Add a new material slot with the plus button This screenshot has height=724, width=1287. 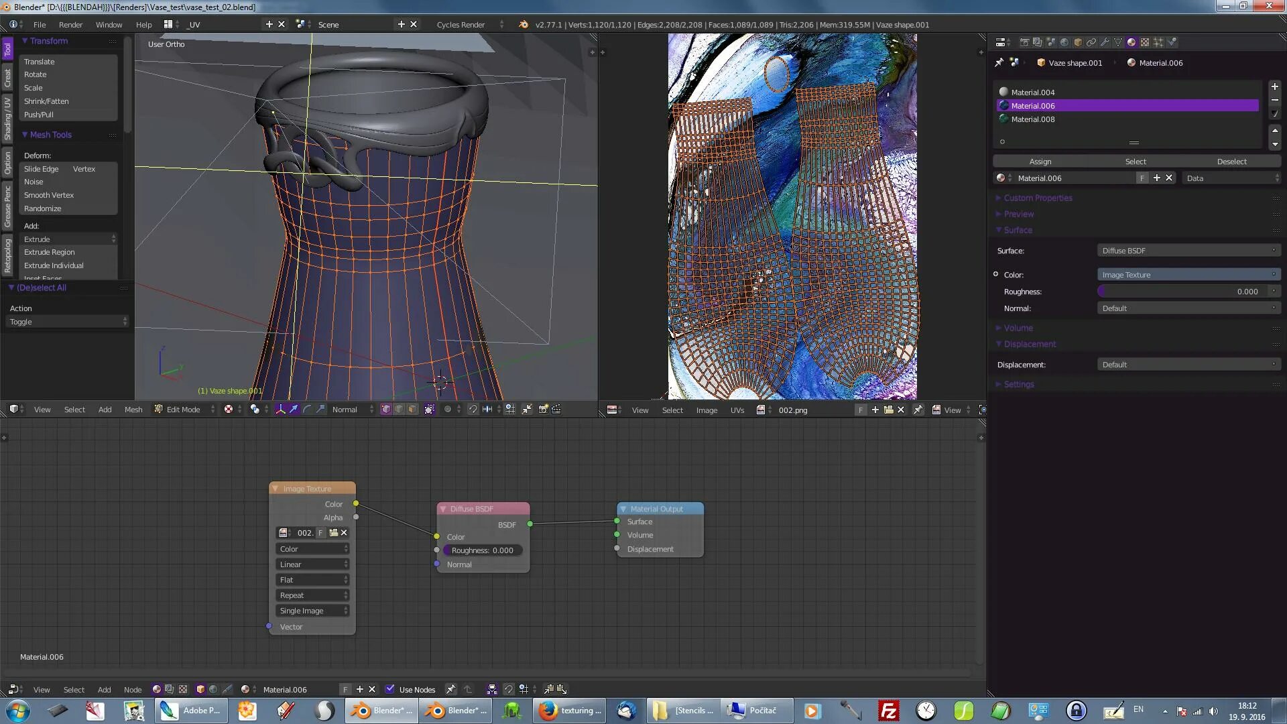1274,87
